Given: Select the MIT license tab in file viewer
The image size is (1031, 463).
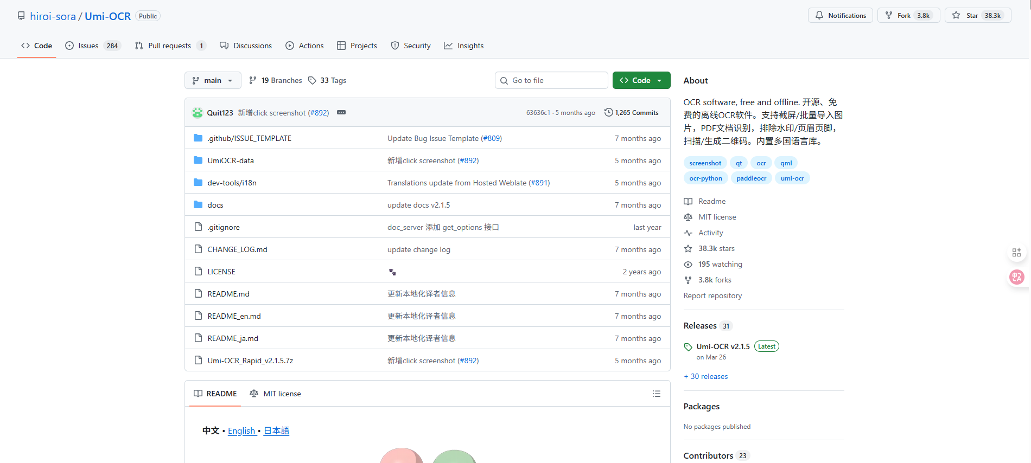Looking at the screenshot, I should pos(275,394).
